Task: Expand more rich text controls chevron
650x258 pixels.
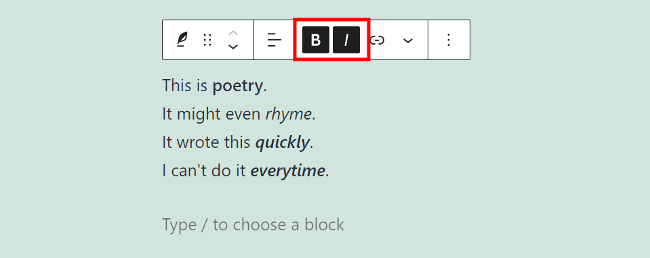Action: click(x=408, y=41)
